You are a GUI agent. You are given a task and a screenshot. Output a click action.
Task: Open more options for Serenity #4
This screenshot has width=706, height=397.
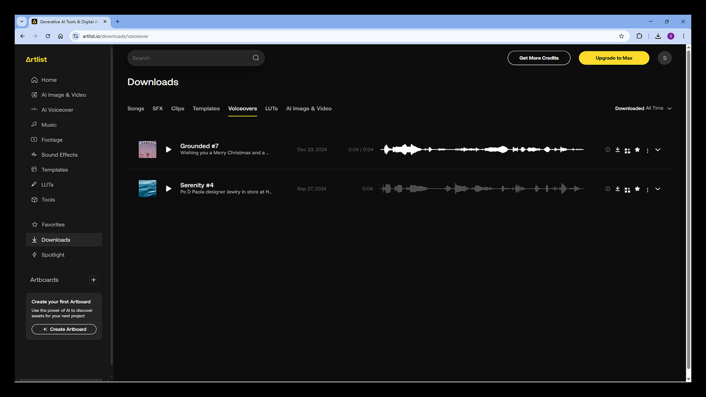[x=648, y=190]
